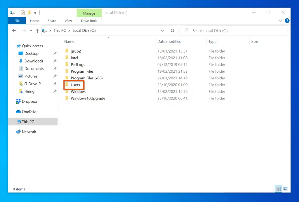Open Documents in the navigation pane
Viewport: 299px width, 202px height.
click(31, 69)
